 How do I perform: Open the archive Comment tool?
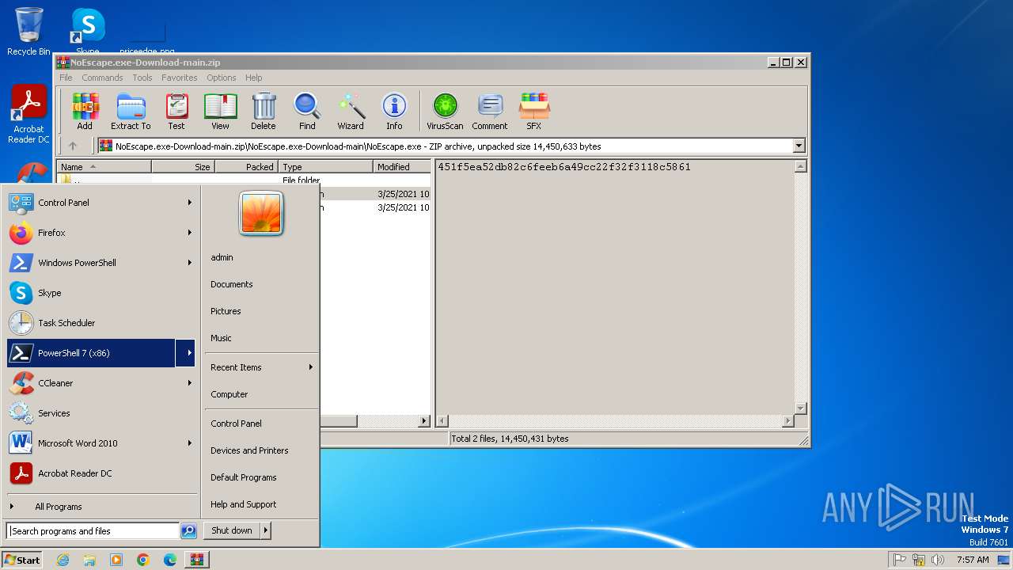pyautogui.click(x=490, y=111)
